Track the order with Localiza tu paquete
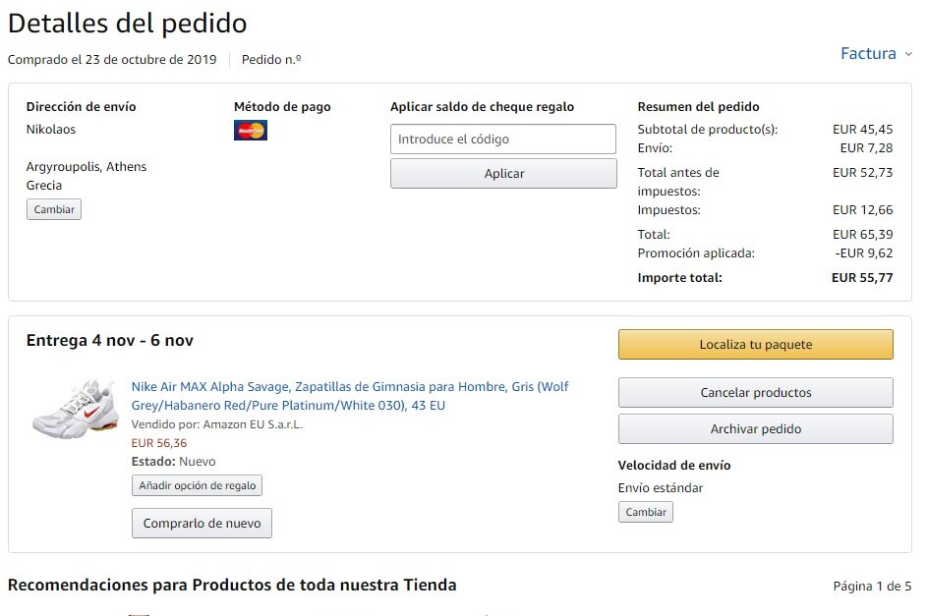The image size is (927, 616). [x=755, y=345]
